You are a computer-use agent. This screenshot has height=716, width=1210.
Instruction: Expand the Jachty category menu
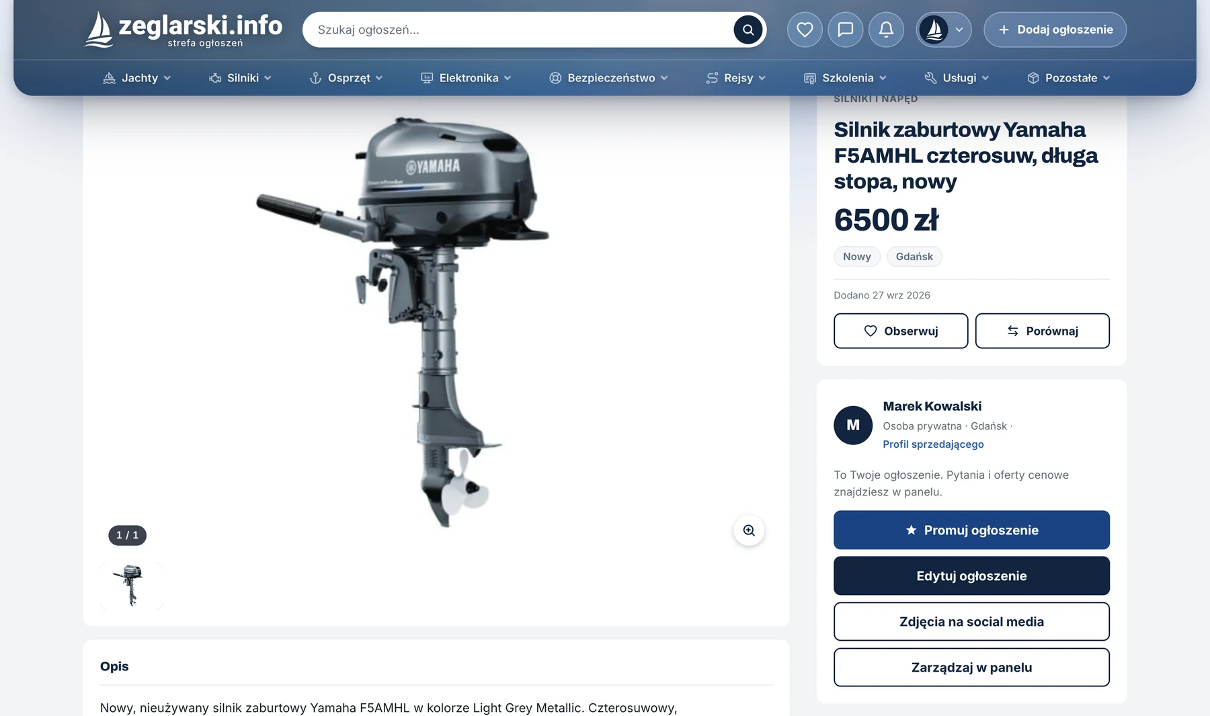(x=137, y=78)
